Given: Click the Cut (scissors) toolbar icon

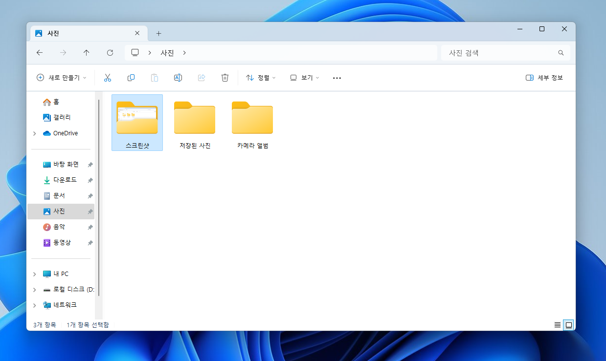Looking at the screenshot, I should pos(108,78).
